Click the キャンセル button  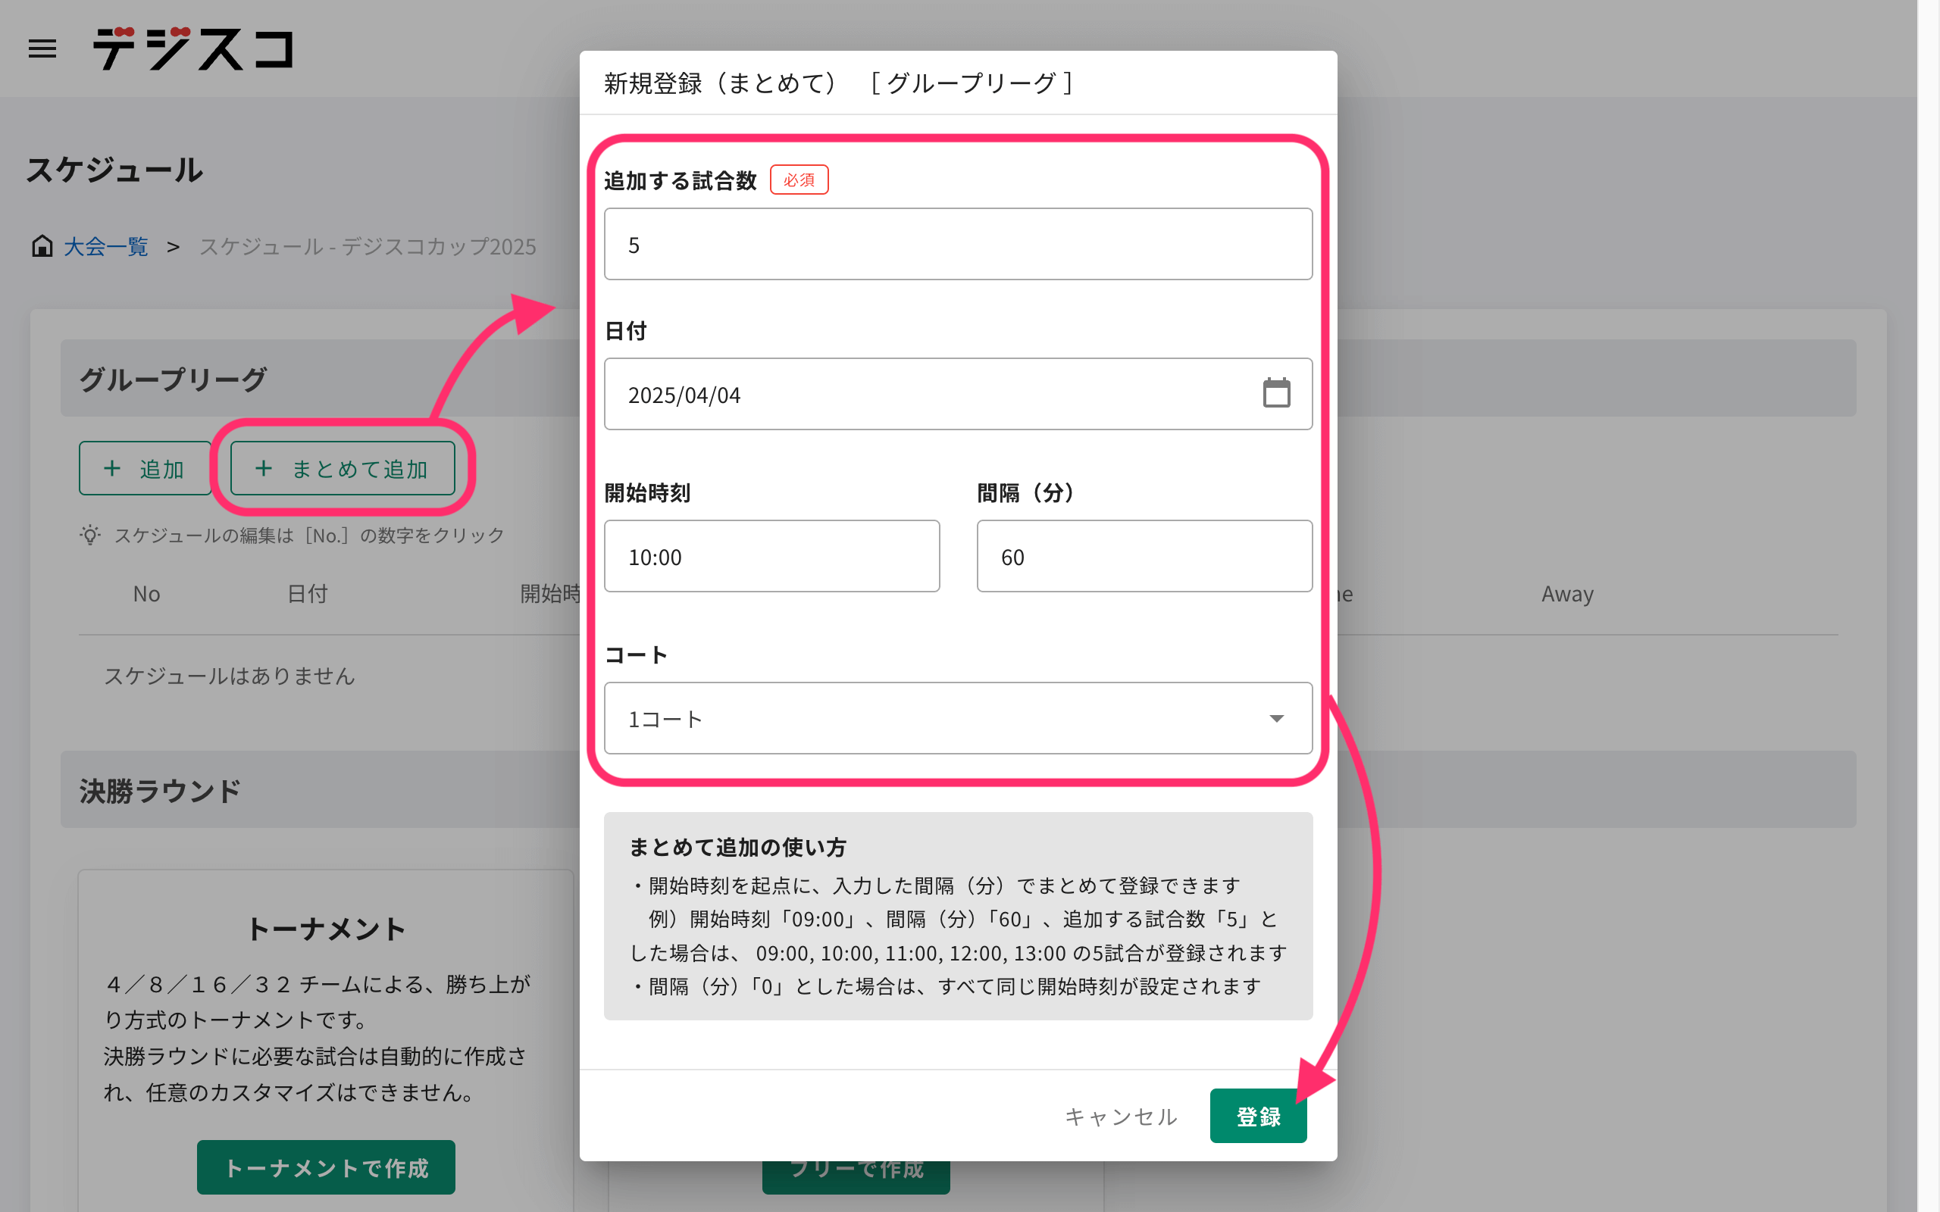click(x=1120, y=1116)
